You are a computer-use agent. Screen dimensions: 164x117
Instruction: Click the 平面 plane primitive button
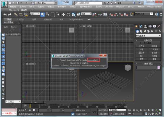tap(154, 59)
